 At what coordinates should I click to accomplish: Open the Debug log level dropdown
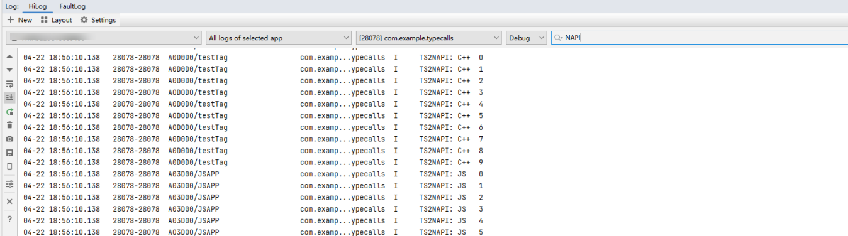tap(527, 38)
